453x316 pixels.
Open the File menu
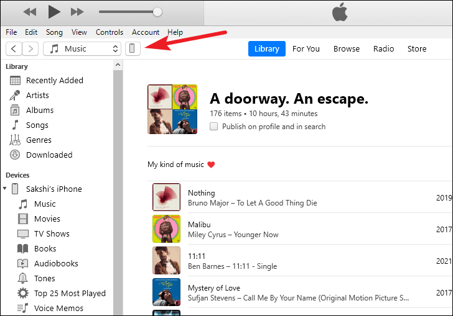pyautogui.click(x=11, y=32)
